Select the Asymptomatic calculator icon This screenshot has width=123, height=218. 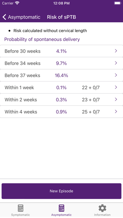[61, 208]
